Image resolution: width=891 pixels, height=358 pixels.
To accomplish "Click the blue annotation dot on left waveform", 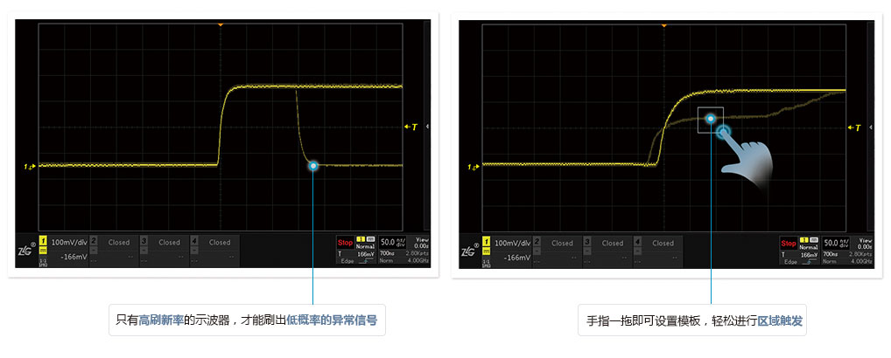I will pyautogui.click(x=312, y=165).
